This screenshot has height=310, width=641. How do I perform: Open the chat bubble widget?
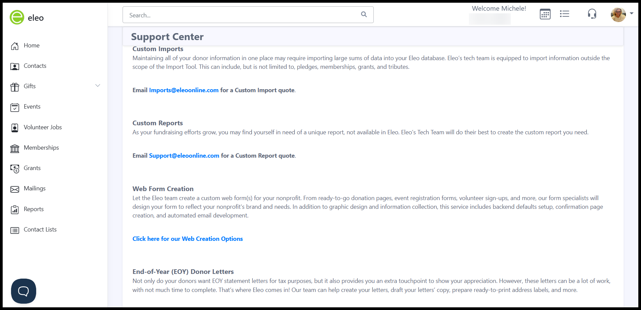click(x=23, y=291)
